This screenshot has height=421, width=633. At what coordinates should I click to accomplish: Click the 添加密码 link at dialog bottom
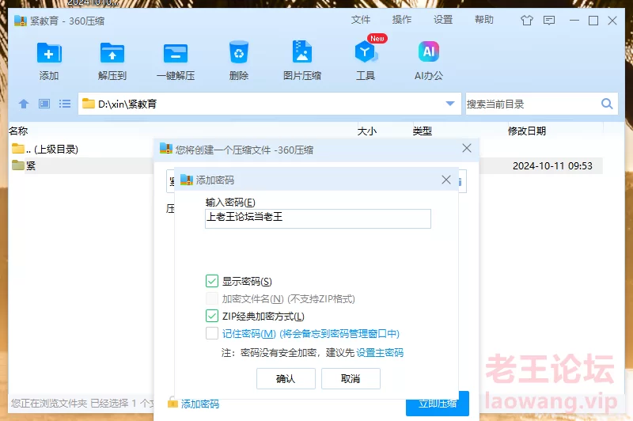[x=200, y=404]
